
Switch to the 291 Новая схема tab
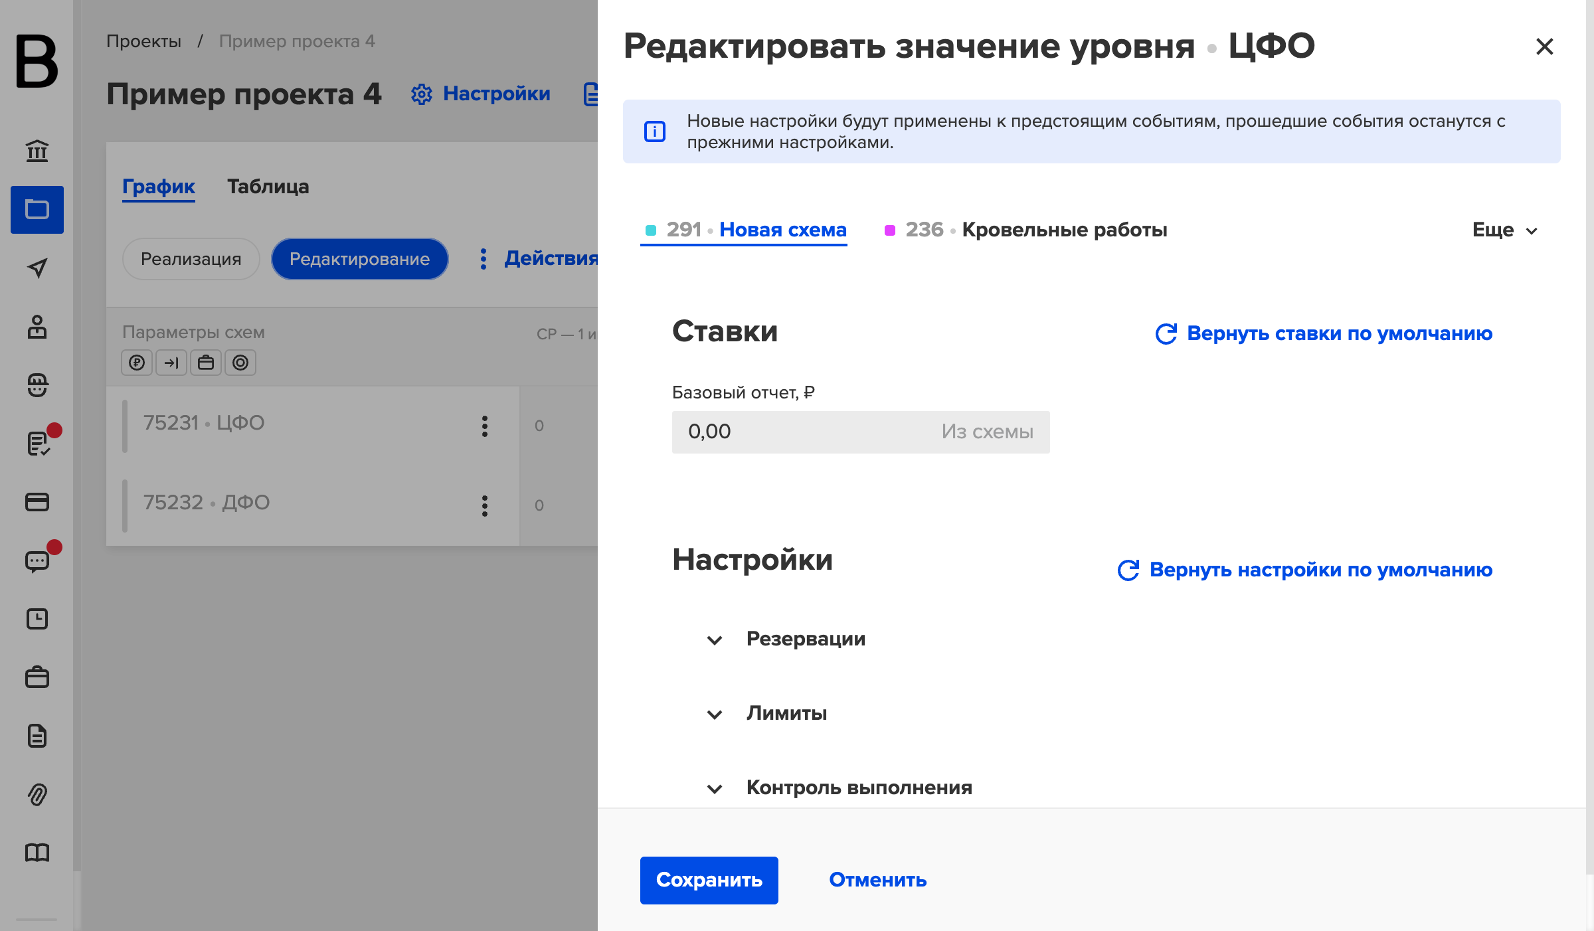pos(744,230)
